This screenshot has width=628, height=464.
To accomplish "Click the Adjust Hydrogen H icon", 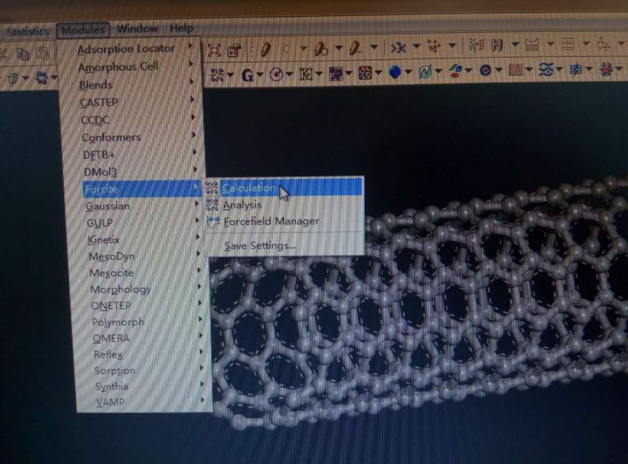I will click(x=497, y=45).
